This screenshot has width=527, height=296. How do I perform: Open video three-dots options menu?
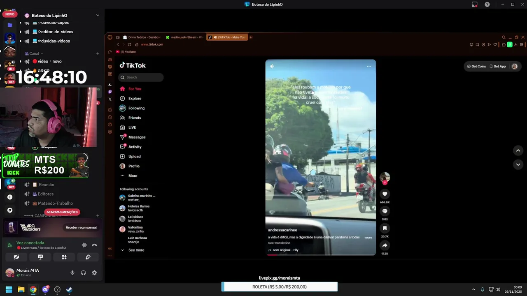coord(369,66)
